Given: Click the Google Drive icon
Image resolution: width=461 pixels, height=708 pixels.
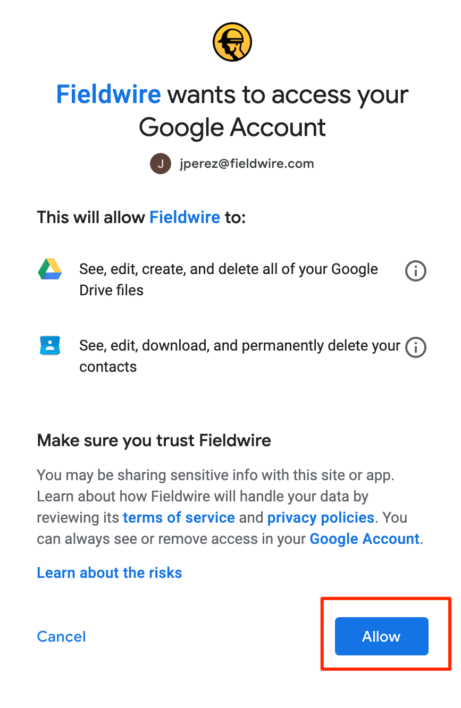Looking at the screenshot, I should click(50, 269).
